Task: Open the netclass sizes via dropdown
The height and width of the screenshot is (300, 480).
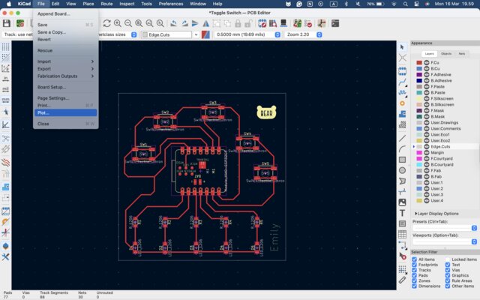Action: coord(133,34)
